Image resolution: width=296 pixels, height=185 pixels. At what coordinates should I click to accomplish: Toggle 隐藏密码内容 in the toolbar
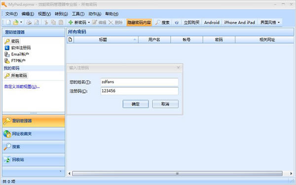point(139,23)
